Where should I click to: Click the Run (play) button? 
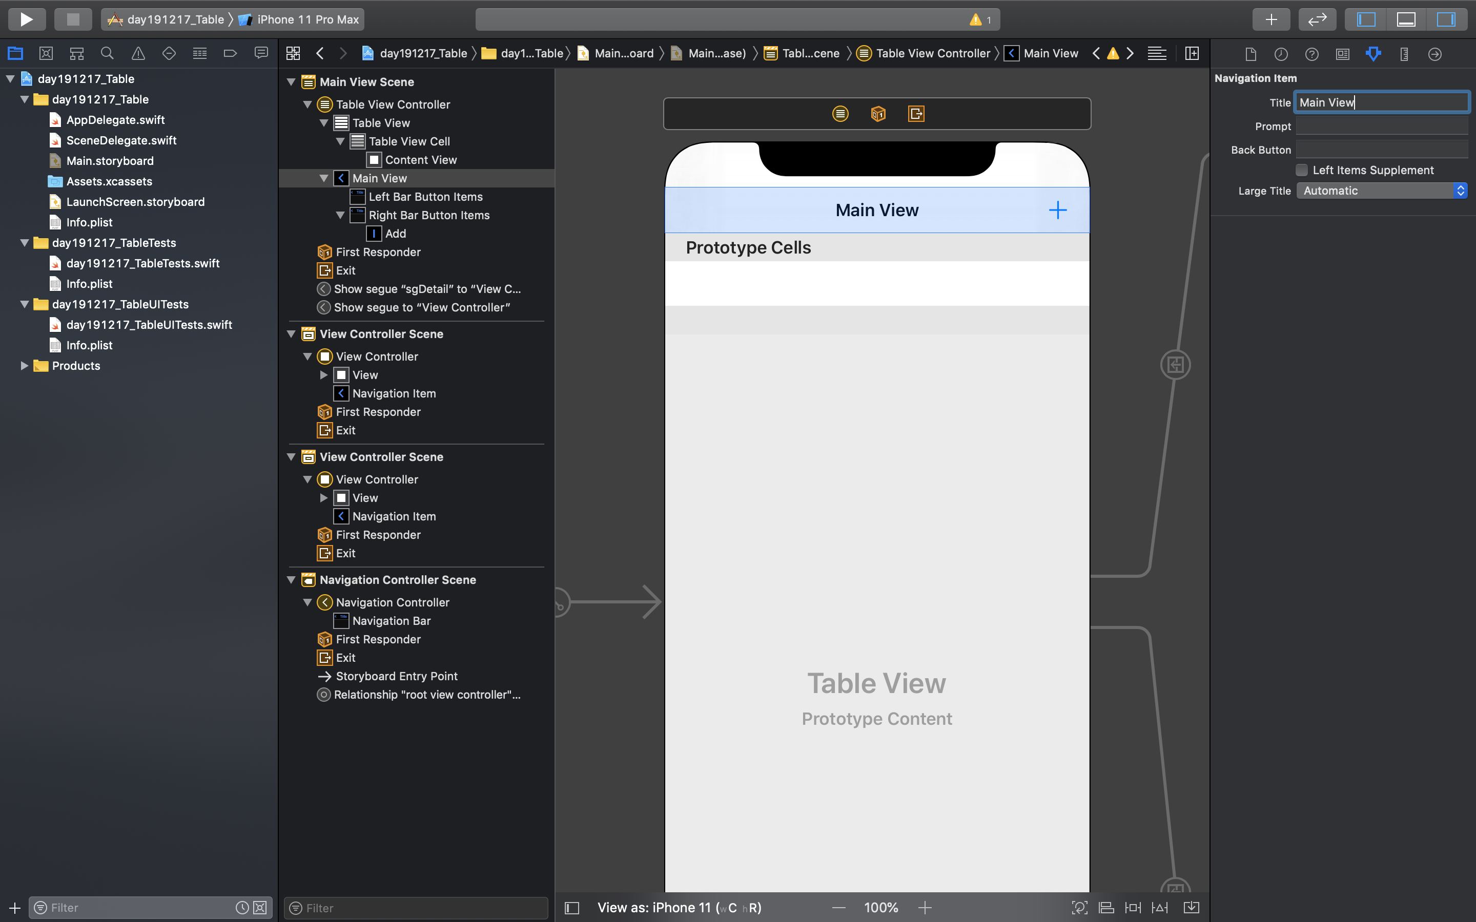26,19
